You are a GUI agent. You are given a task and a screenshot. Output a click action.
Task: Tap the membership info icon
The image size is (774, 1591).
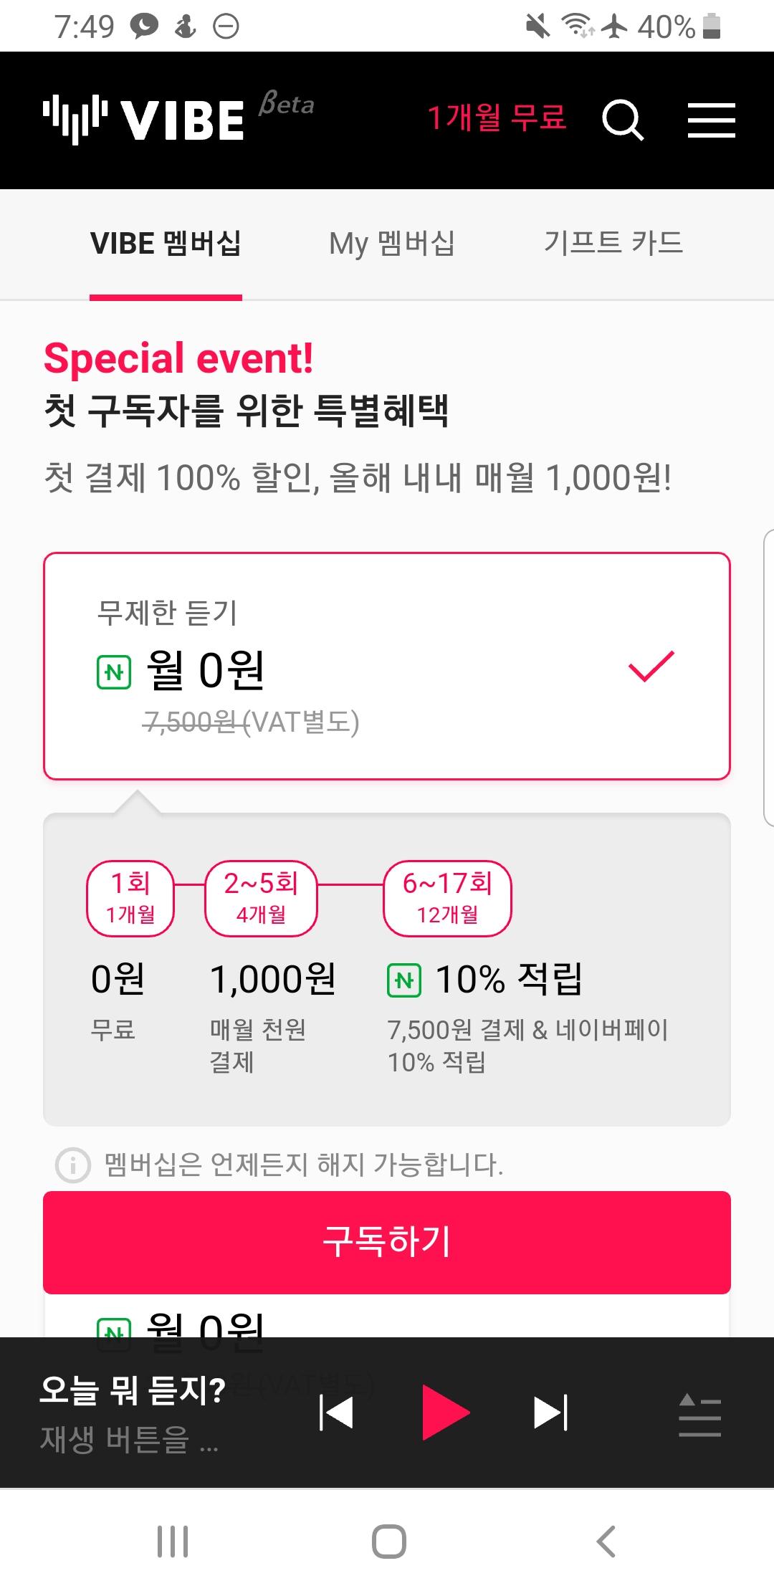coord(73,1165)
